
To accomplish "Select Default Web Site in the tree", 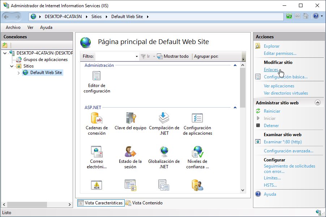I will tap(46, 73).
